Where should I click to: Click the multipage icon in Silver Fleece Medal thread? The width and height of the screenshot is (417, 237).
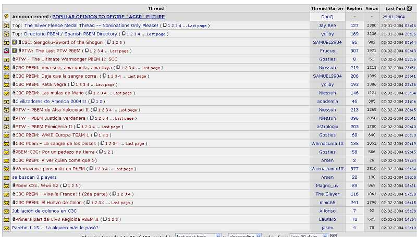pos(165,26)
